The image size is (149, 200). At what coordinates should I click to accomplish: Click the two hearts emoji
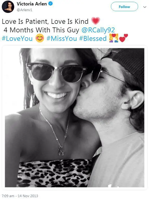123,38
